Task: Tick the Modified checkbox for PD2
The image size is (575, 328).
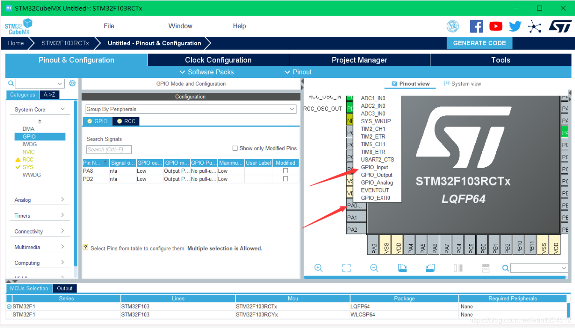Action: pyautogui.click(x=285, y=179)
